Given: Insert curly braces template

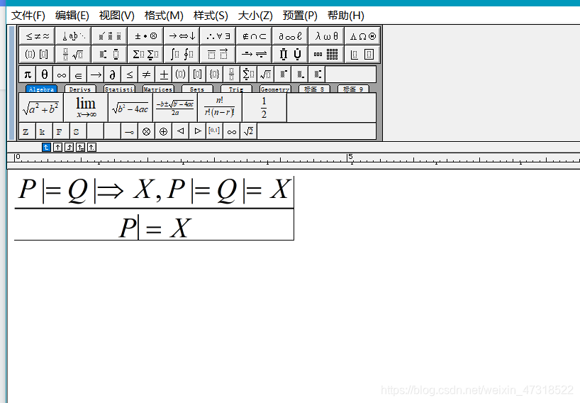Looking at the screenshot, I should click(215, 74).
